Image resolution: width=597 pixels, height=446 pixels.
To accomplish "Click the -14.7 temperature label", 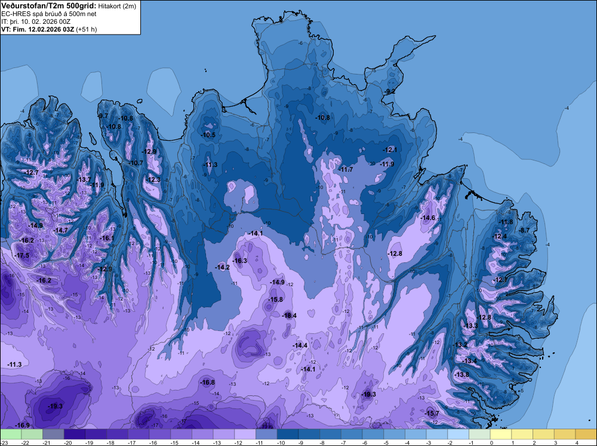I will pos(60,230).
